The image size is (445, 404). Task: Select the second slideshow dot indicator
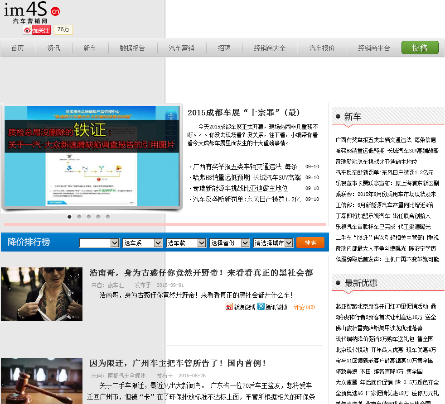point(79,217)
